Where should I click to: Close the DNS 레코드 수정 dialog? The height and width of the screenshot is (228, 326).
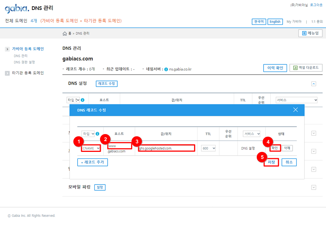(x=296, y=110)
